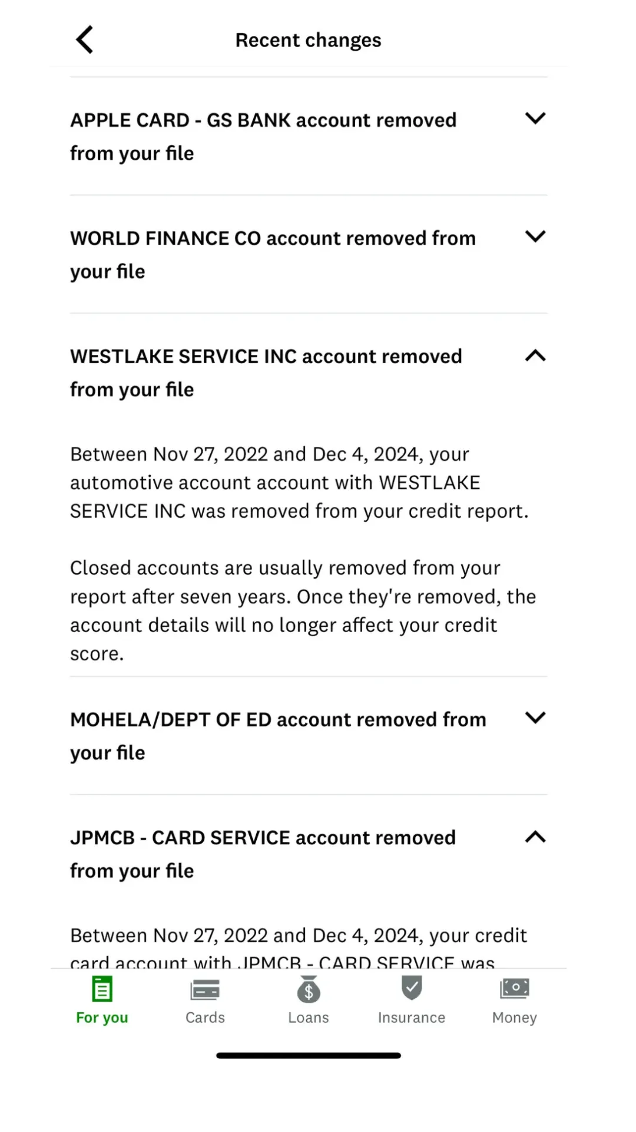Tap the Loans money bag icon

tap(309, 989)
